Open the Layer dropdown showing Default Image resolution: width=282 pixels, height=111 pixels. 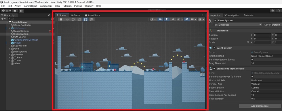pyautogui.click(x=277, y=25)
